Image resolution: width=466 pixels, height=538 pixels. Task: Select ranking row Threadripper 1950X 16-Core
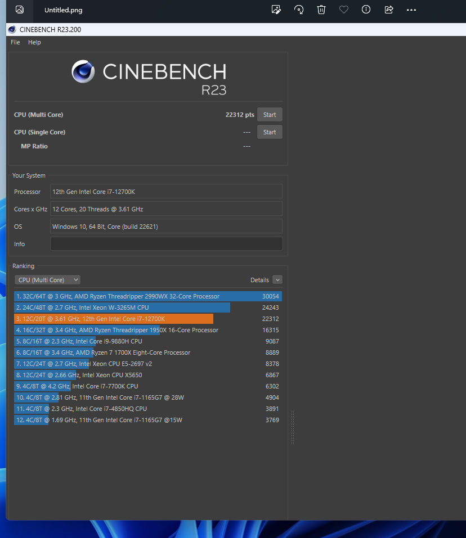pyautogui.click(x=148, y=330)
